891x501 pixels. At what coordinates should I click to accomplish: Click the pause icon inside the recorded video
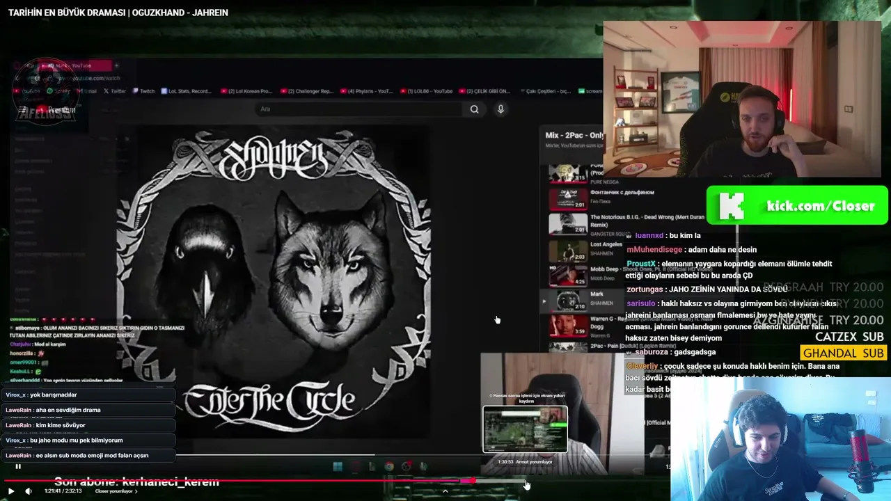pyautogui.click(x=18, y=467)
